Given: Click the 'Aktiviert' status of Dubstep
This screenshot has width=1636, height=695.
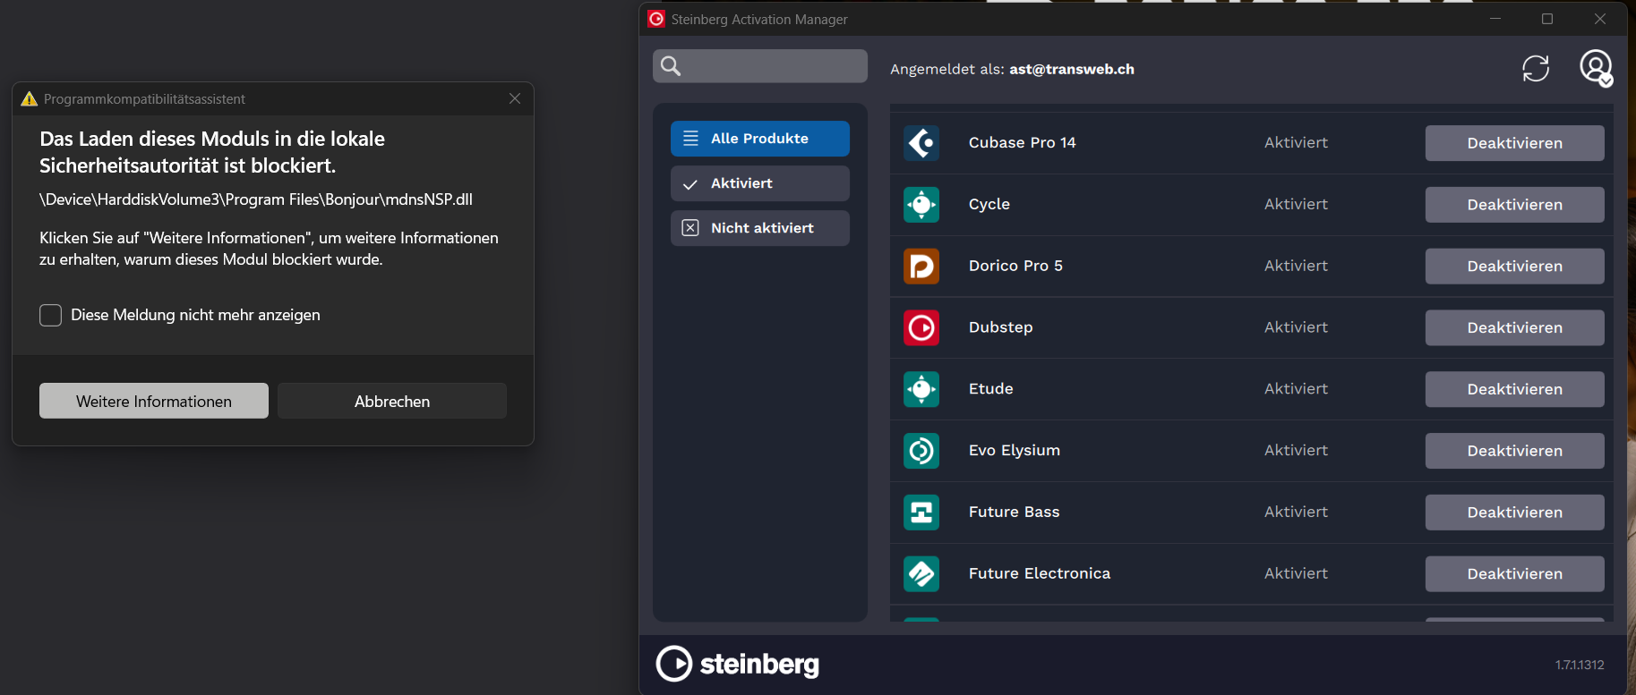Looking at the screenshot, I should (1296, 327).
